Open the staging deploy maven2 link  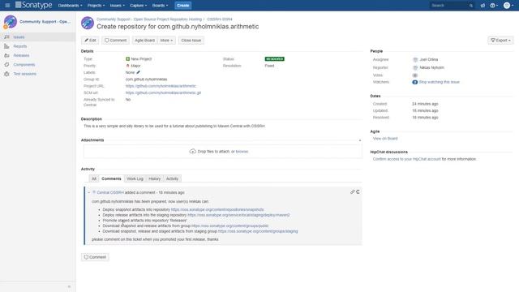tap(238, 215)
